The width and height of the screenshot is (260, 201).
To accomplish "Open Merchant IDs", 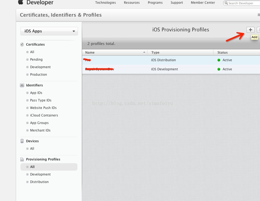I will [x=40, y=130].
